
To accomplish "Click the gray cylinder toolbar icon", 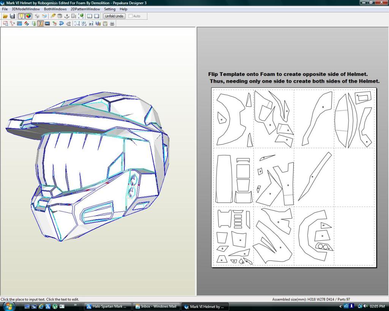I will coord(60,16).
